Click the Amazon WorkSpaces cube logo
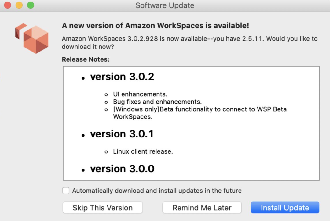 pos(32,38)
